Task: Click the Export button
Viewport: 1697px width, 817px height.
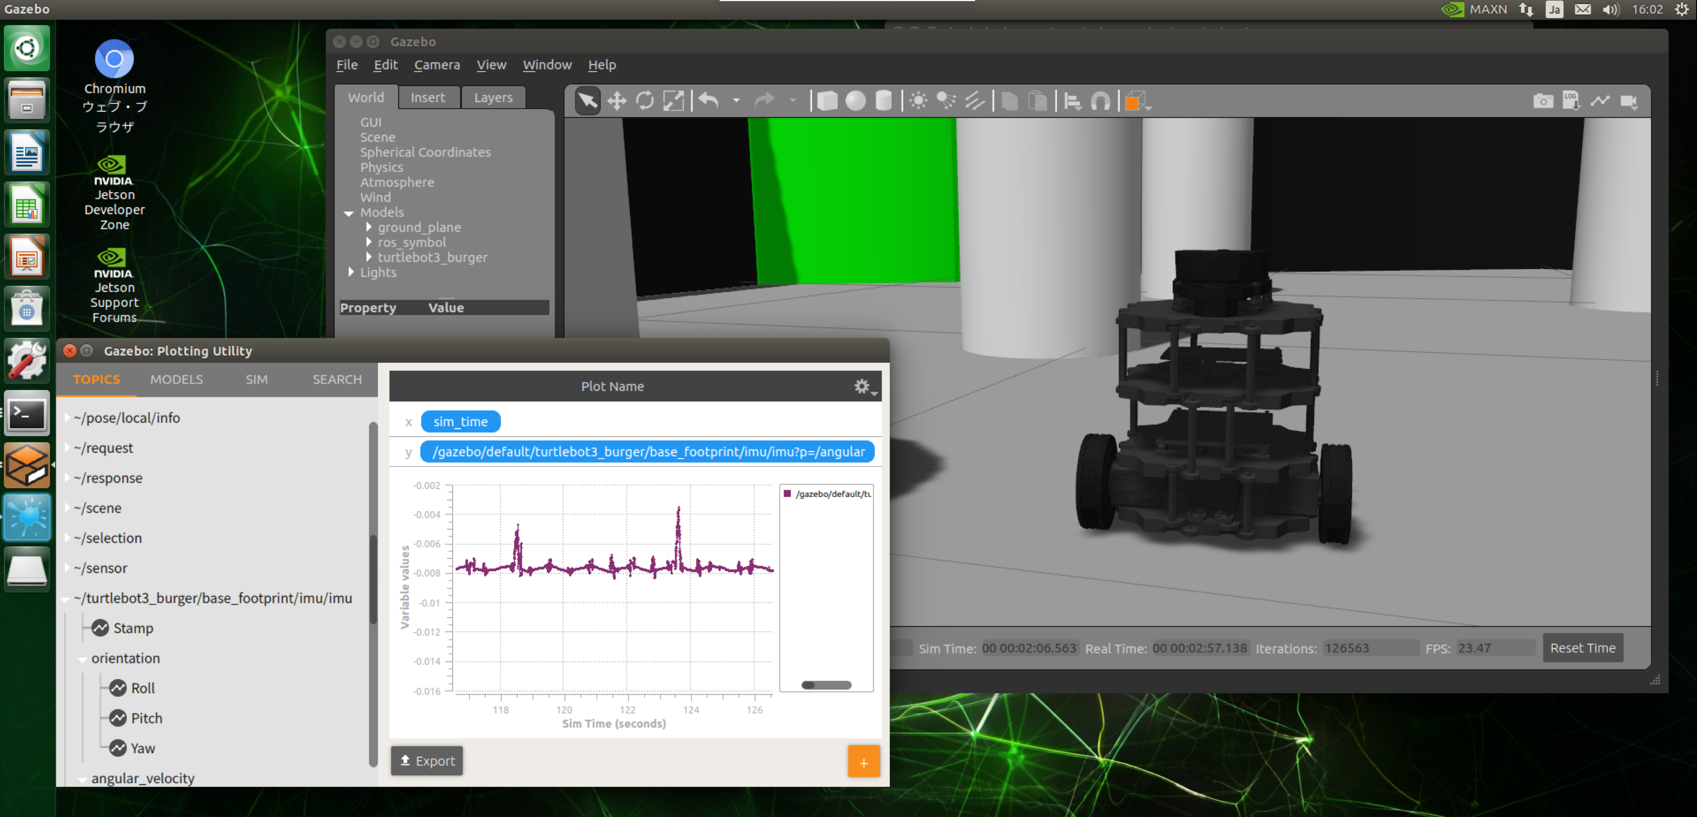Action: tap(427, 760)
